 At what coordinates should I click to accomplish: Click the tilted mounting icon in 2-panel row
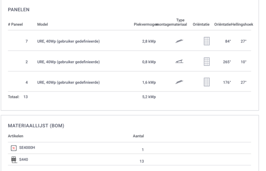pos(179,61)
